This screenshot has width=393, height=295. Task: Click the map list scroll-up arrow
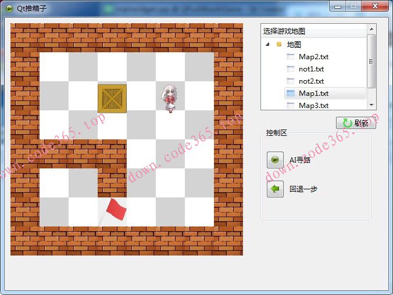[x=371, y=29]
